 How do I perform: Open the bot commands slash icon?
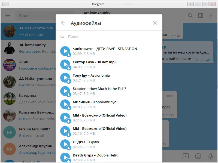pos(186,156)
